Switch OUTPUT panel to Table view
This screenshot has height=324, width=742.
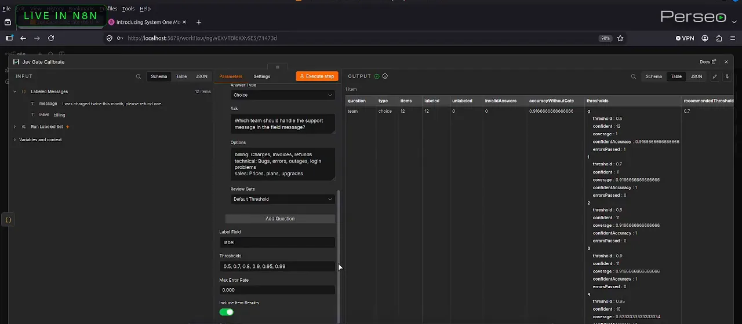676,76
